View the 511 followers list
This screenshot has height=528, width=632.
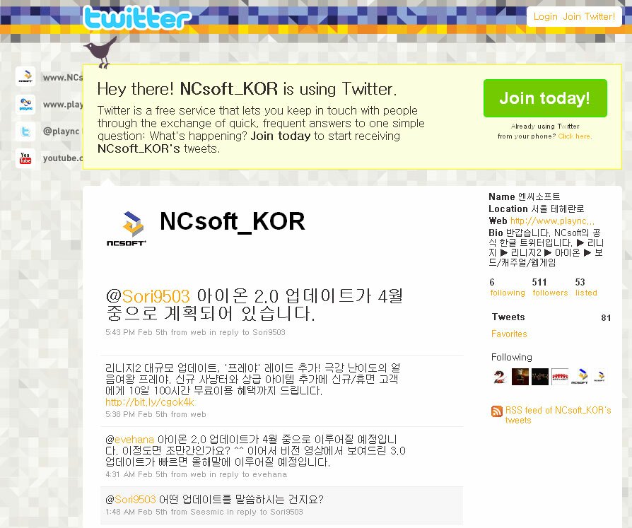pos(550,287)
